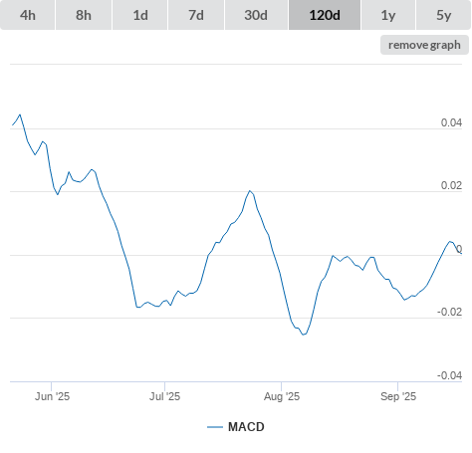The image size is (472, 453).
Task: Click the active 120d range tab
Action: (325, 15)
